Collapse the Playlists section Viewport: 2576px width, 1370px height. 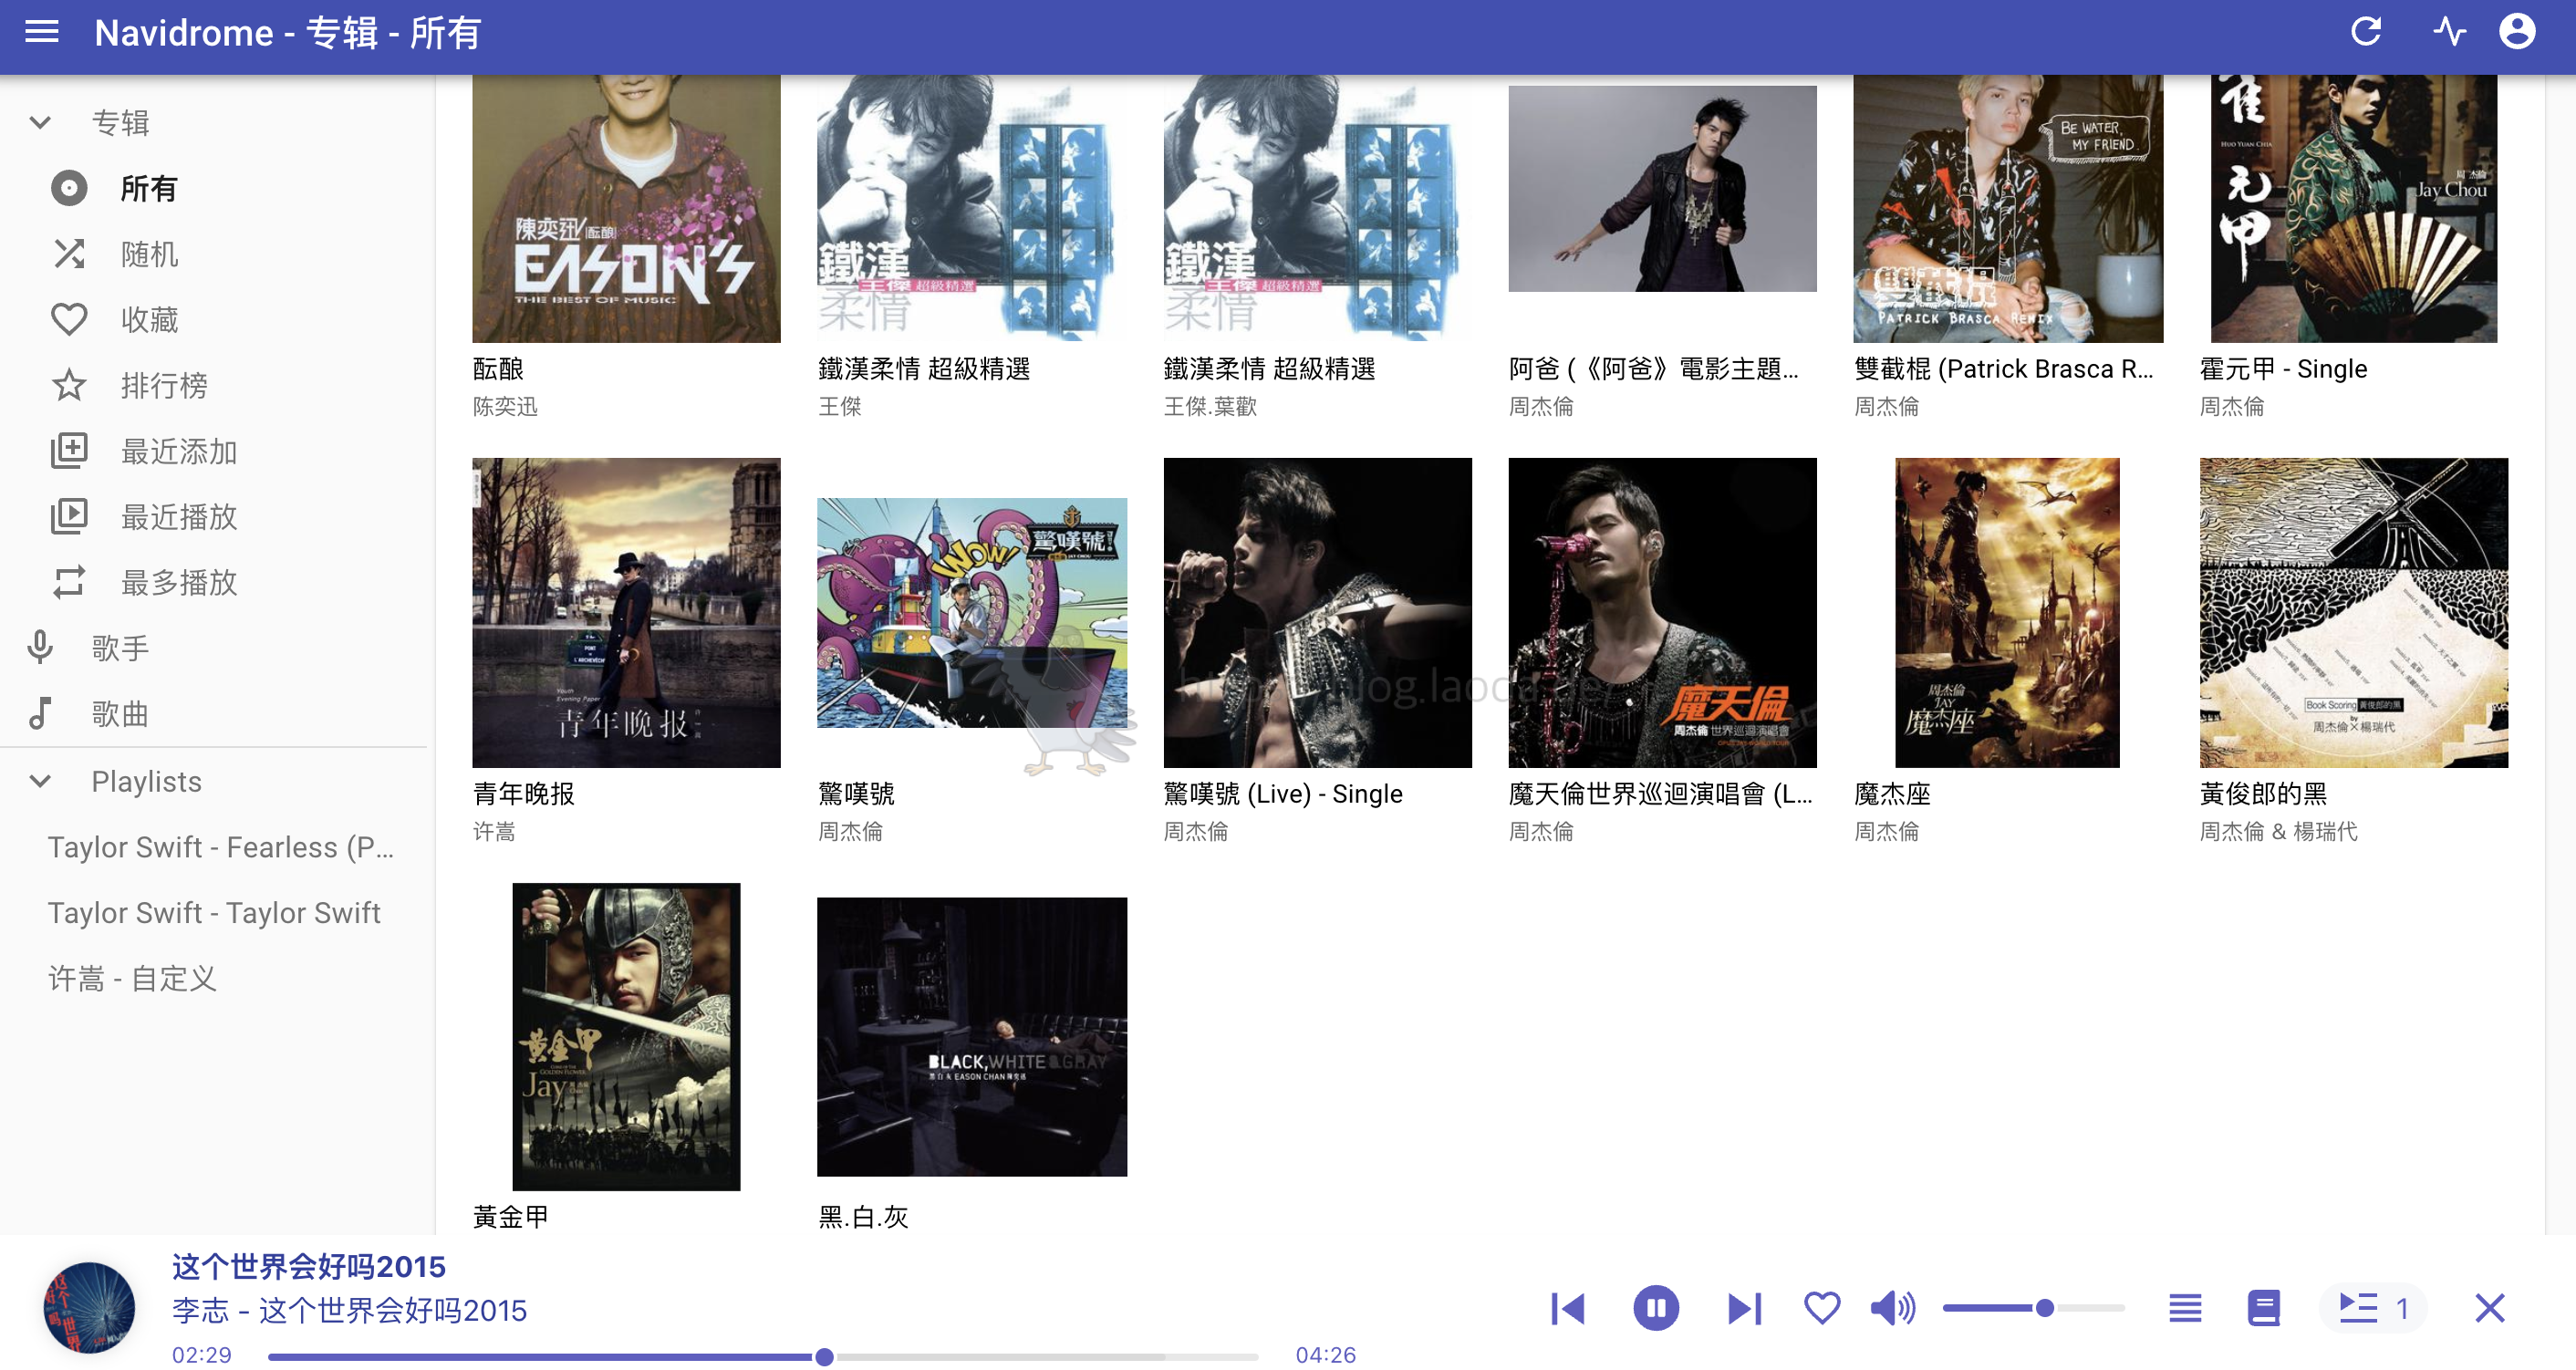coord(40,781)
